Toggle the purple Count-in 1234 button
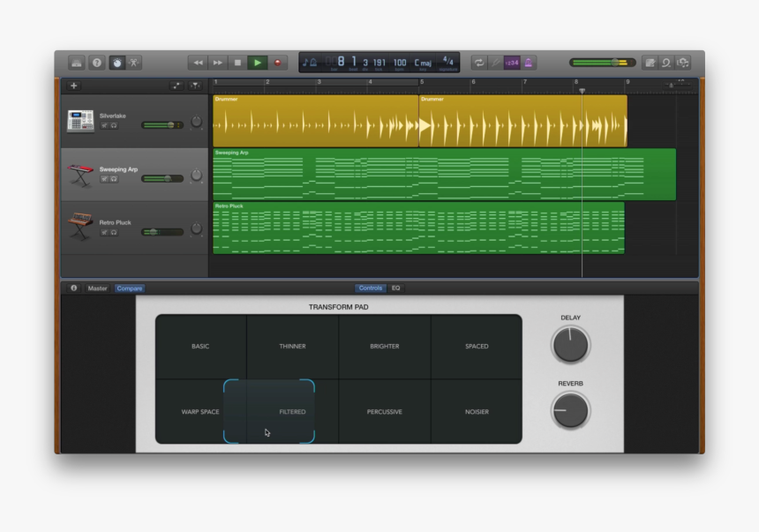 pos(512,63)
